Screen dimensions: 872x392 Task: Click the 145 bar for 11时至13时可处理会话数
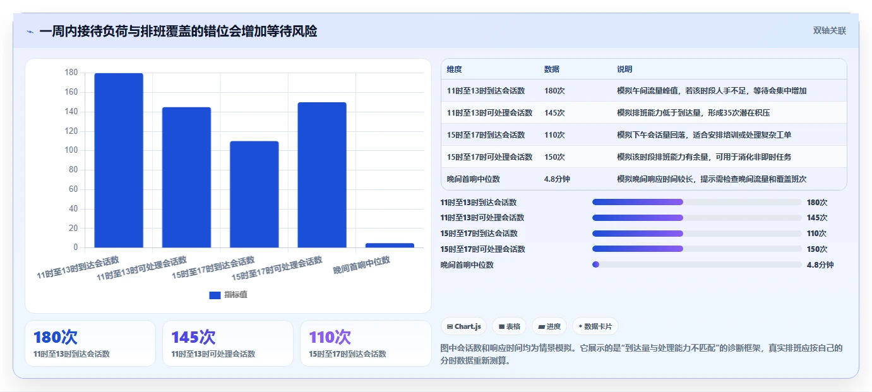(186, 177)
